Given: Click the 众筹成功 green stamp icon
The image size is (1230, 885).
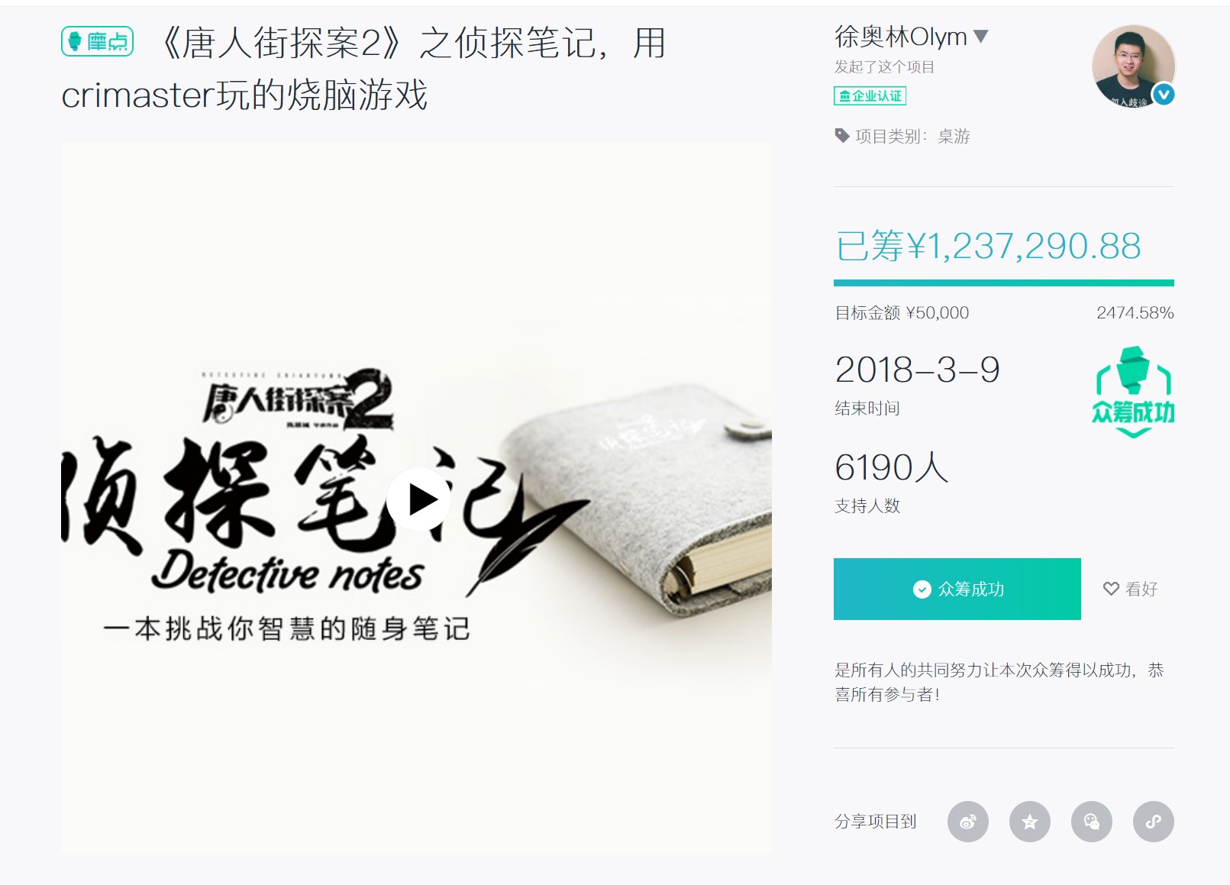Looking at the screenshot, I should pos(1133,392).
